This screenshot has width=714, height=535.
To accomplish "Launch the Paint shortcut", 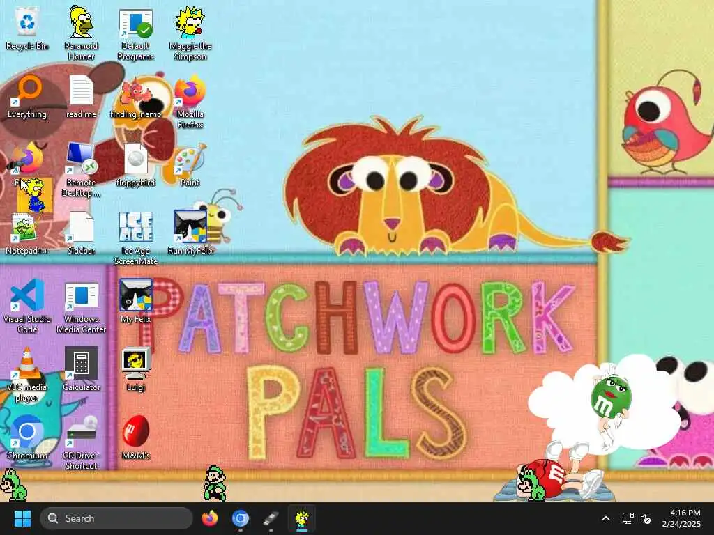I will pos(190,164).
